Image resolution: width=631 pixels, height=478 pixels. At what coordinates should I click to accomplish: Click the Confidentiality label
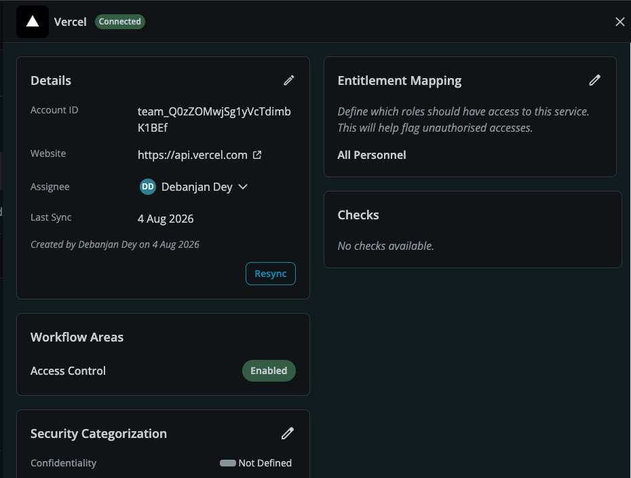tap(64, 463)
